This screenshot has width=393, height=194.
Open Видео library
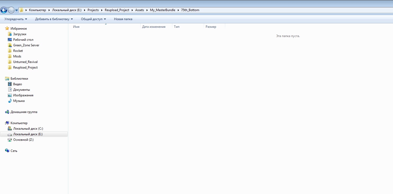pyautogui.click(x=17, y=84)
